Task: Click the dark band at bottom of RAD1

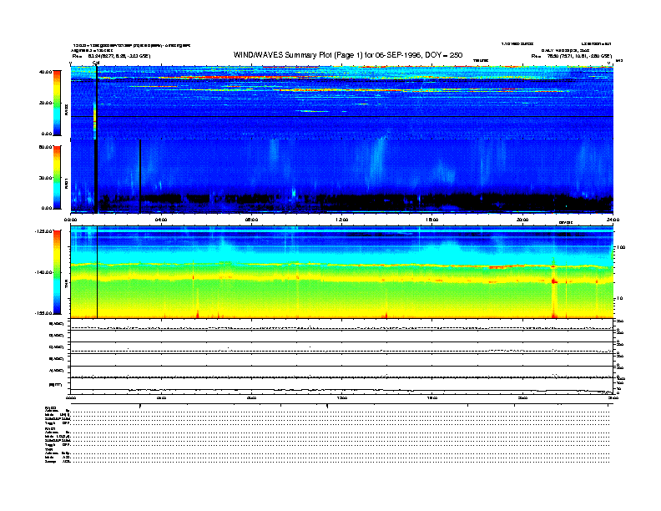Action: pos(334,201)
